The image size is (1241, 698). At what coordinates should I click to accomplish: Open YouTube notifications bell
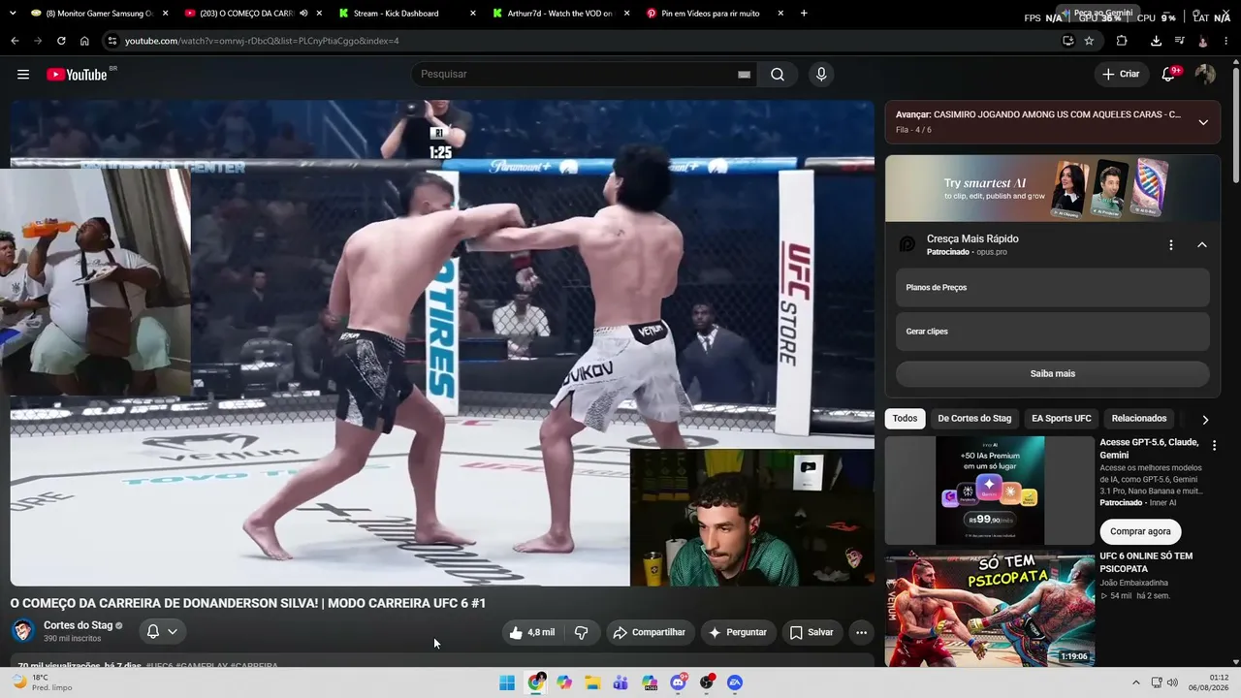point(1168,75)
